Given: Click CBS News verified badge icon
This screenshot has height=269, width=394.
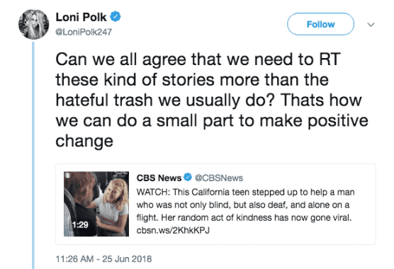Looking at the screenshot, I should (x=188, y=177).
